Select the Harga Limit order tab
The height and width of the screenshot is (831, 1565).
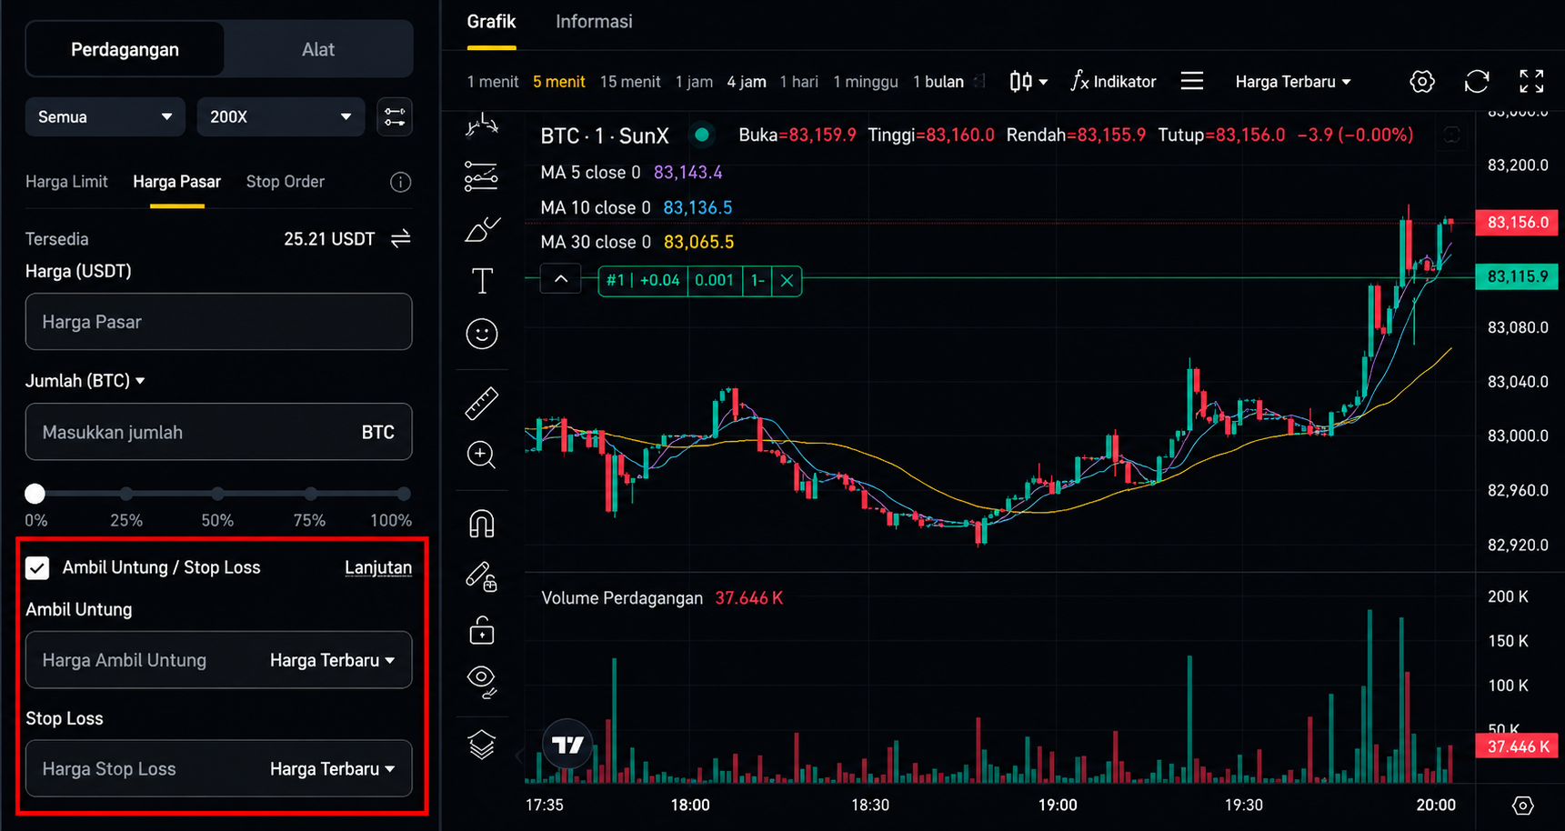click(x=66, y=182)
